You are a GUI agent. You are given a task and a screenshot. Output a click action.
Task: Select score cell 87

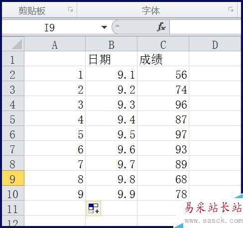click(163, 118)
